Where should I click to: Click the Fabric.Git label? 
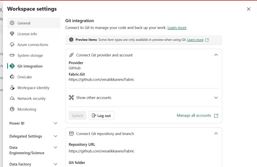pos(77,74)
